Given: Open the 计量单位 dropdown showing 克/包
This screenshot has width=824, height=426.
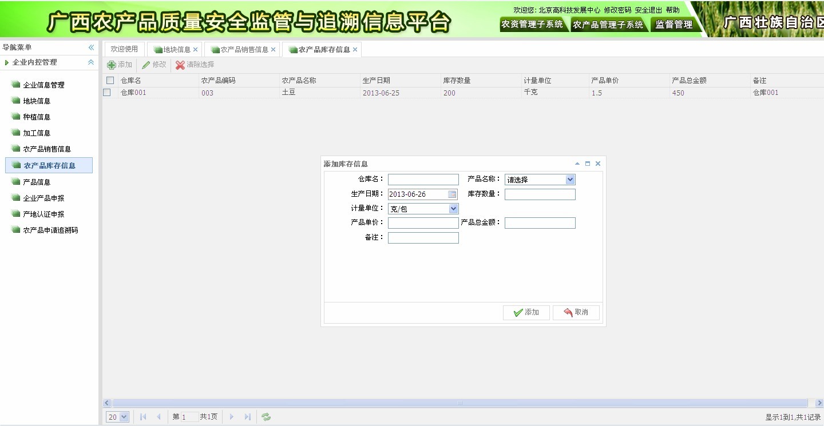Looking at the screenshot, I should tap(453, 209).
